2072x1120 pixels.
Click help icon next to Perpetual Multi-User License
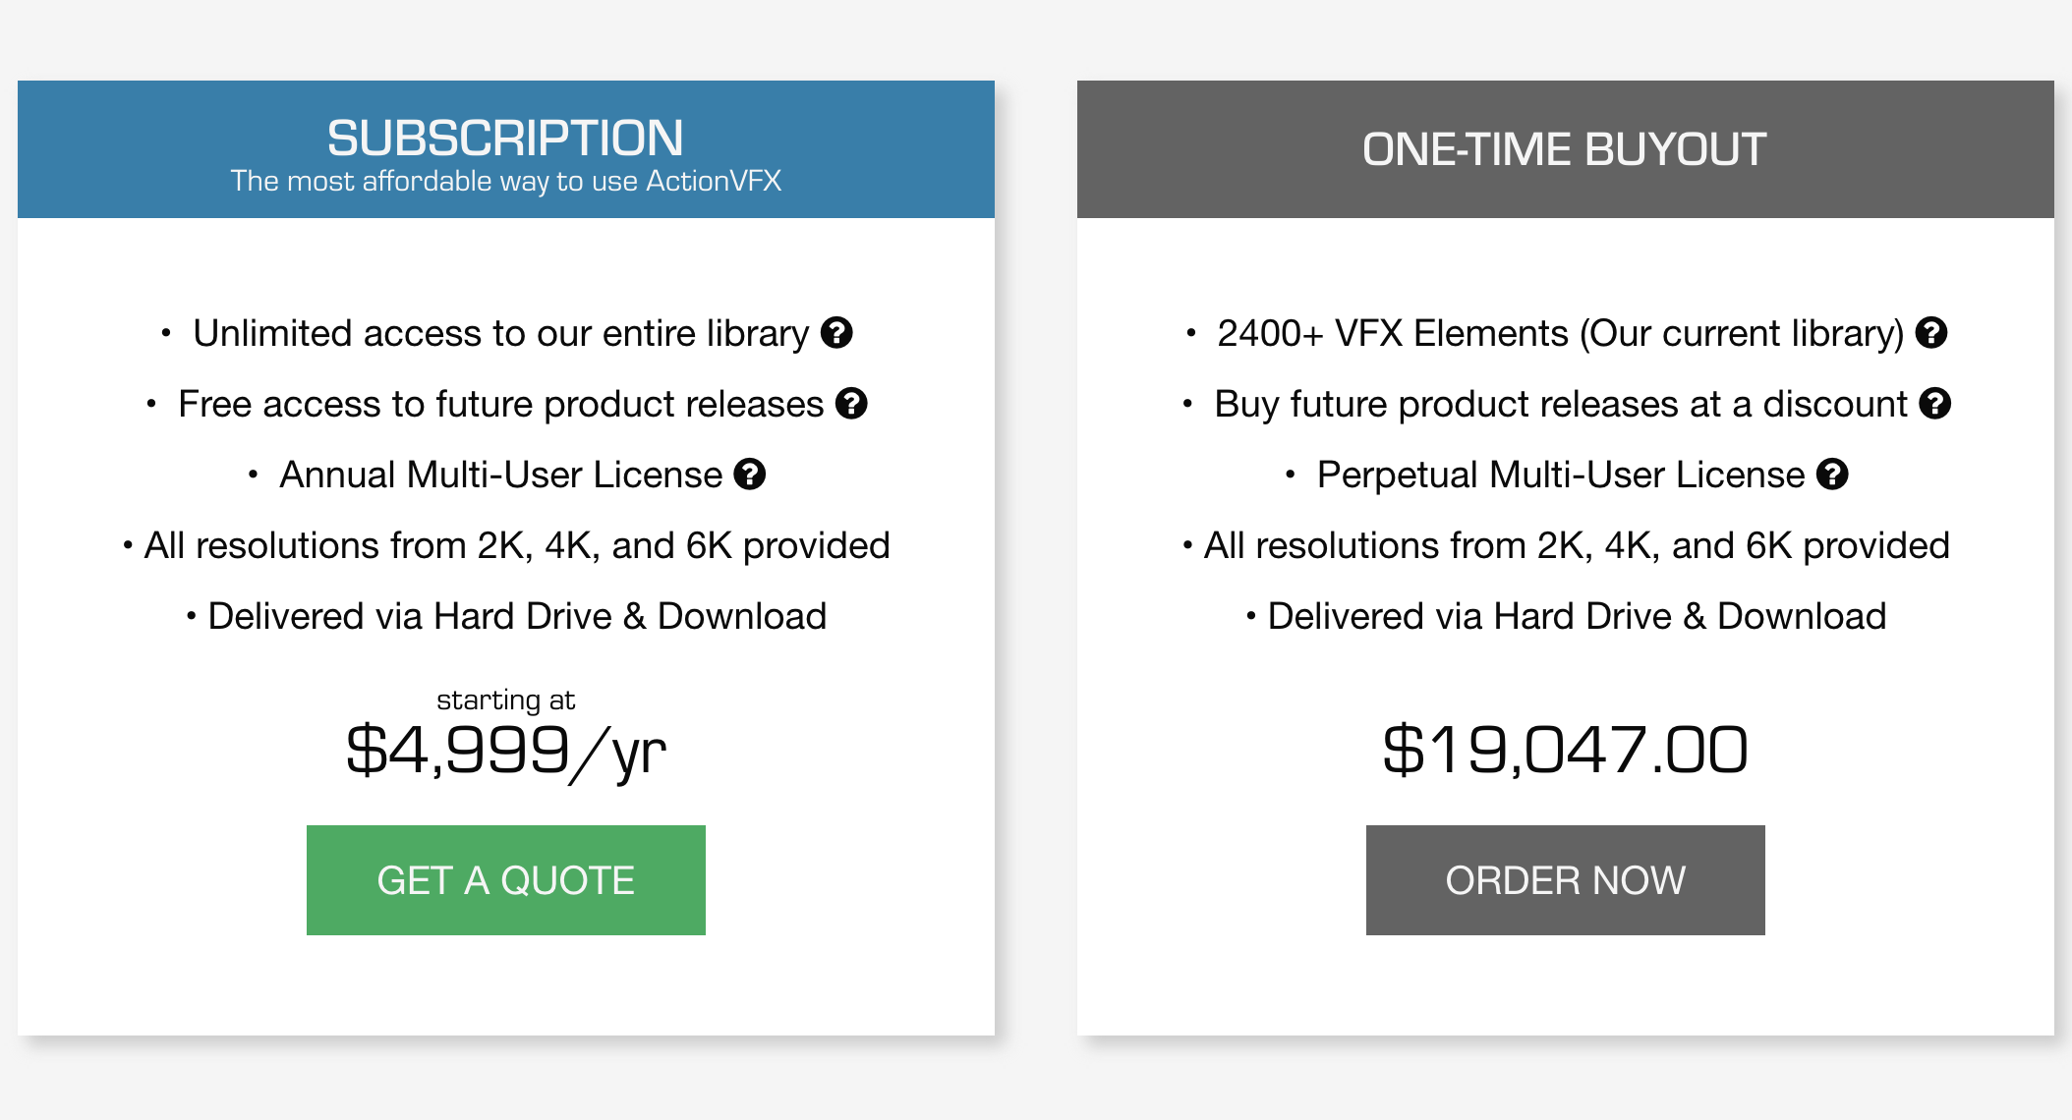(1832, 475)
